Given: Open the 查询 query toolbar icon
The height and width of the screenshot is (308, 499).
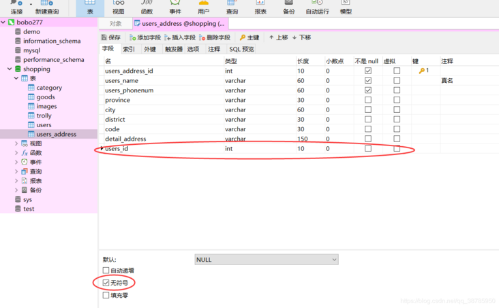Looking at the screenshot, I should point(232,7).
